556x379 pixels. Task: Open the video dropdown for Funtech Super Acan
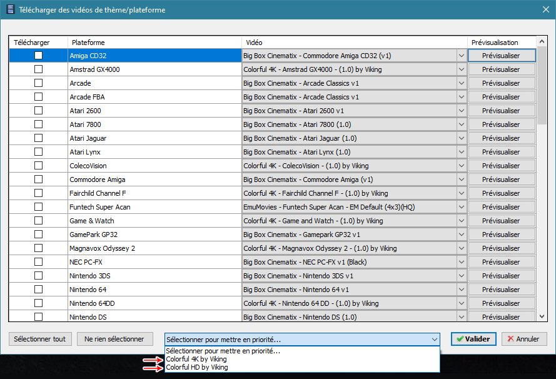(462, 207)
